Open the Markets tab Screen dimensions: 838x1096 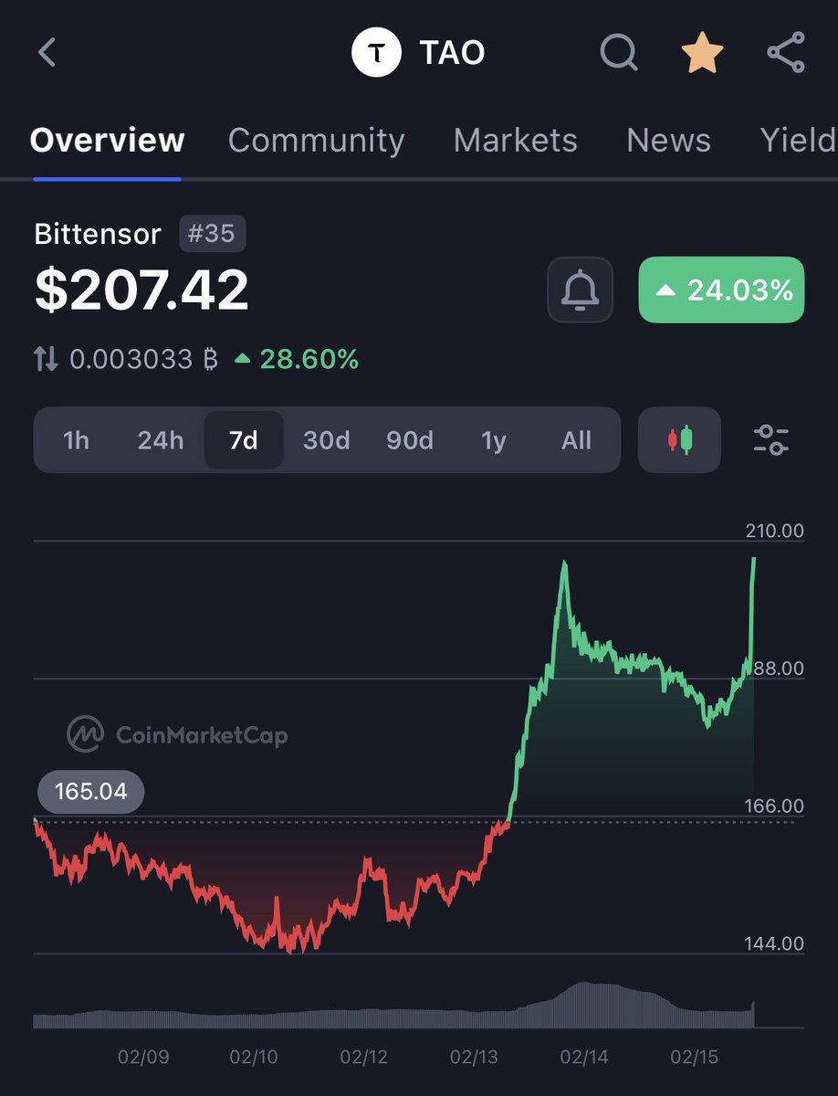coord(515,140)
